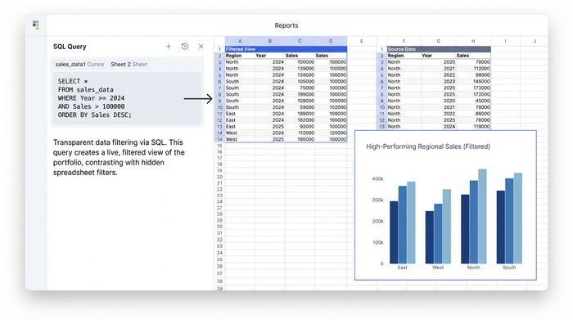
Task: Select the Sheet 2 Sheet chip
Action: (129, 65)
